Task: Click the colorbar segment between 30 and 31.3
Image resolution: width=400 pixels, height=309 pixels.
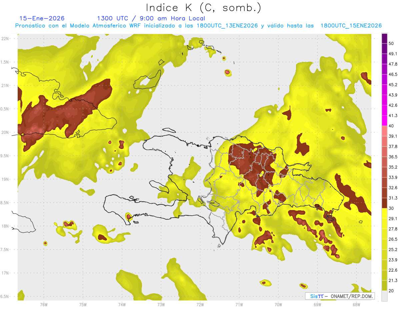Action: (385, 203)
